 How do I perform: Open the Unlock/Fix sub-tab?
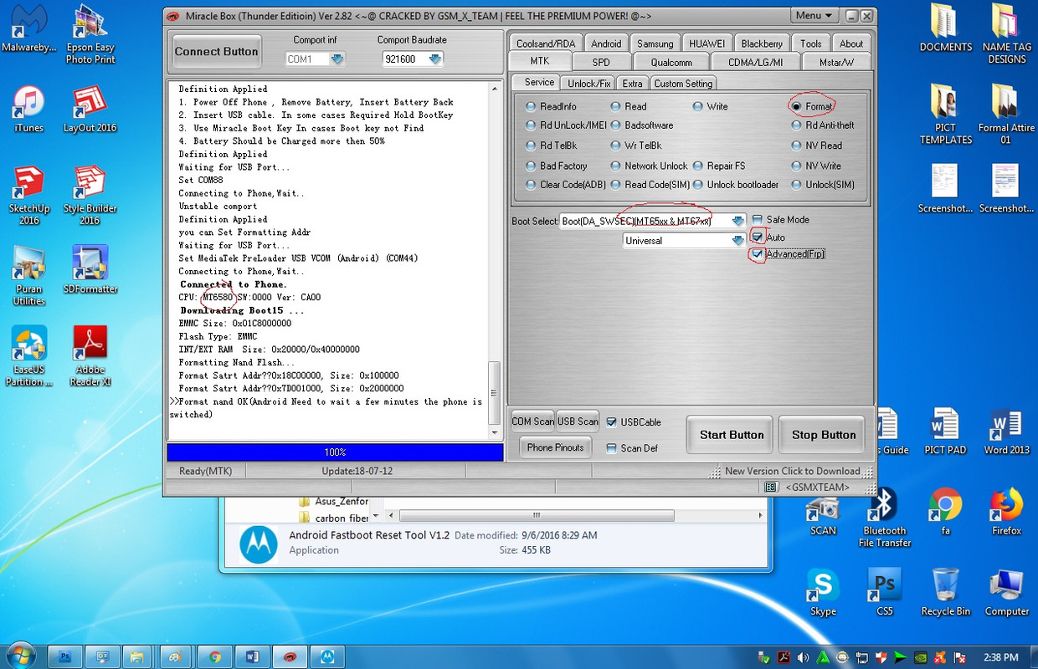point(589,84)
